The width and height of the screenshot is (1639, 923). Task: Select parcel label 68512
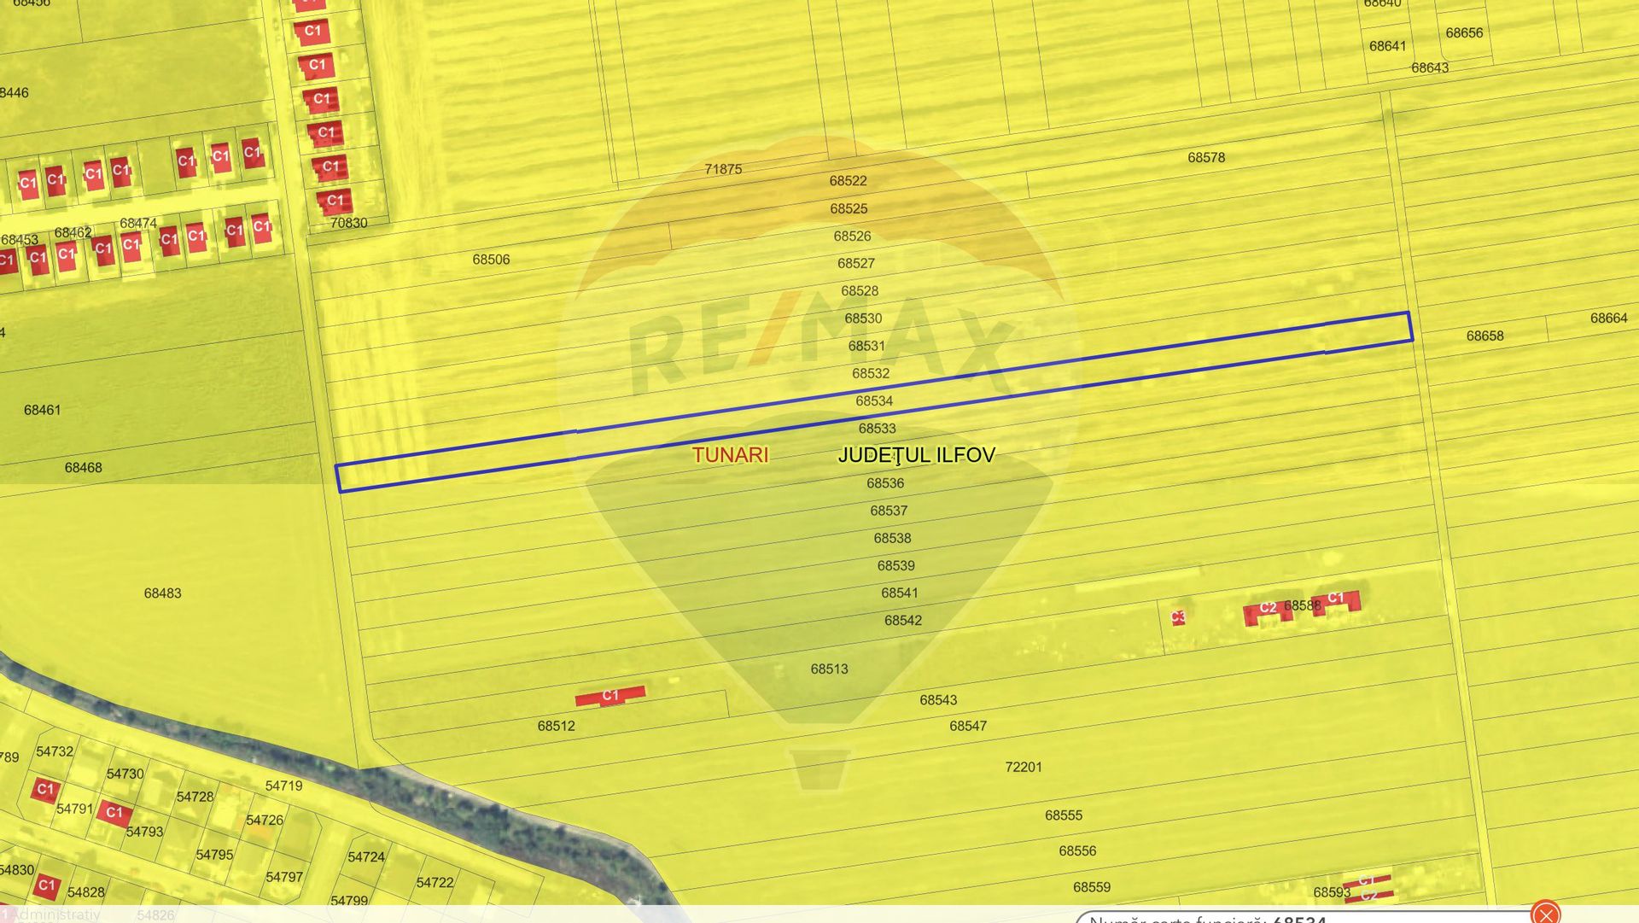point(556,726)
